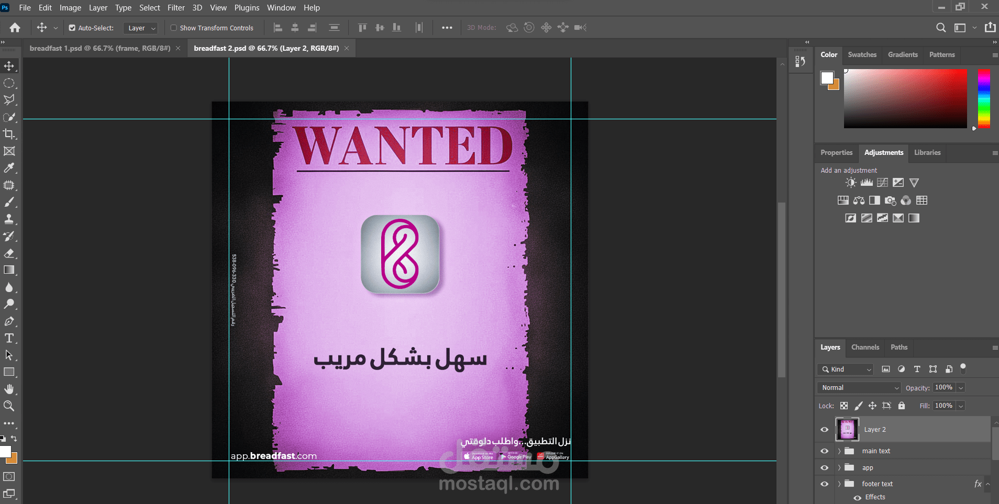
Task: Select the Horizontal Type tool
Action: (9, 338)
